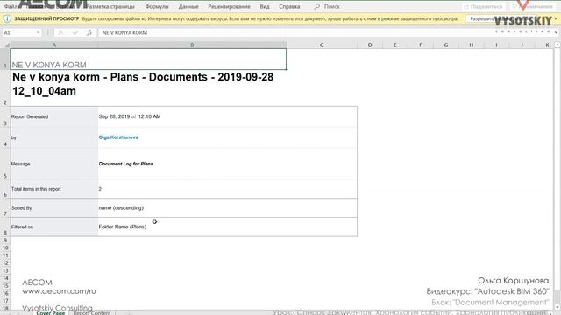The image size is (561, 315).
Task: Open the Olga Korshunova link
Action: point(118,137)
